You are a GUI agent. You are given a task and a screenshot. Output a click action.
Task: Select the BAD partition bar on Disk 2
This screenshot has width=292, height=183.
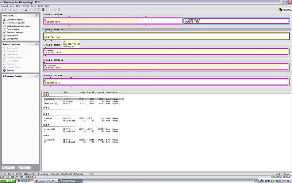pyautogui.click(x=166, y=36)
